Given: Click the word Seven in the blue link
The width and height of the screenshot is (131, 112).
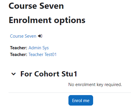Looking at the screenshot, I should point(31,36).
